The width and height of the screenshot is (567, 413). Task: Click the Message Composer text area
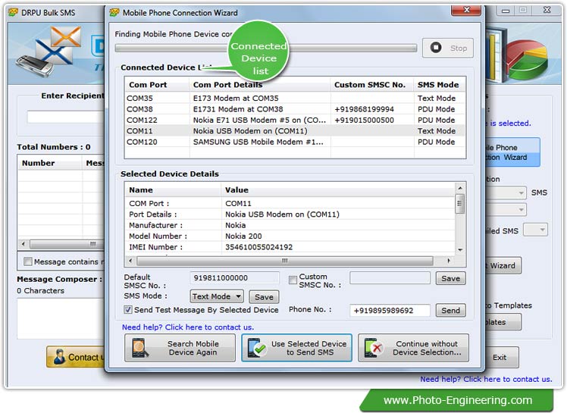click(x=61, y=319)
